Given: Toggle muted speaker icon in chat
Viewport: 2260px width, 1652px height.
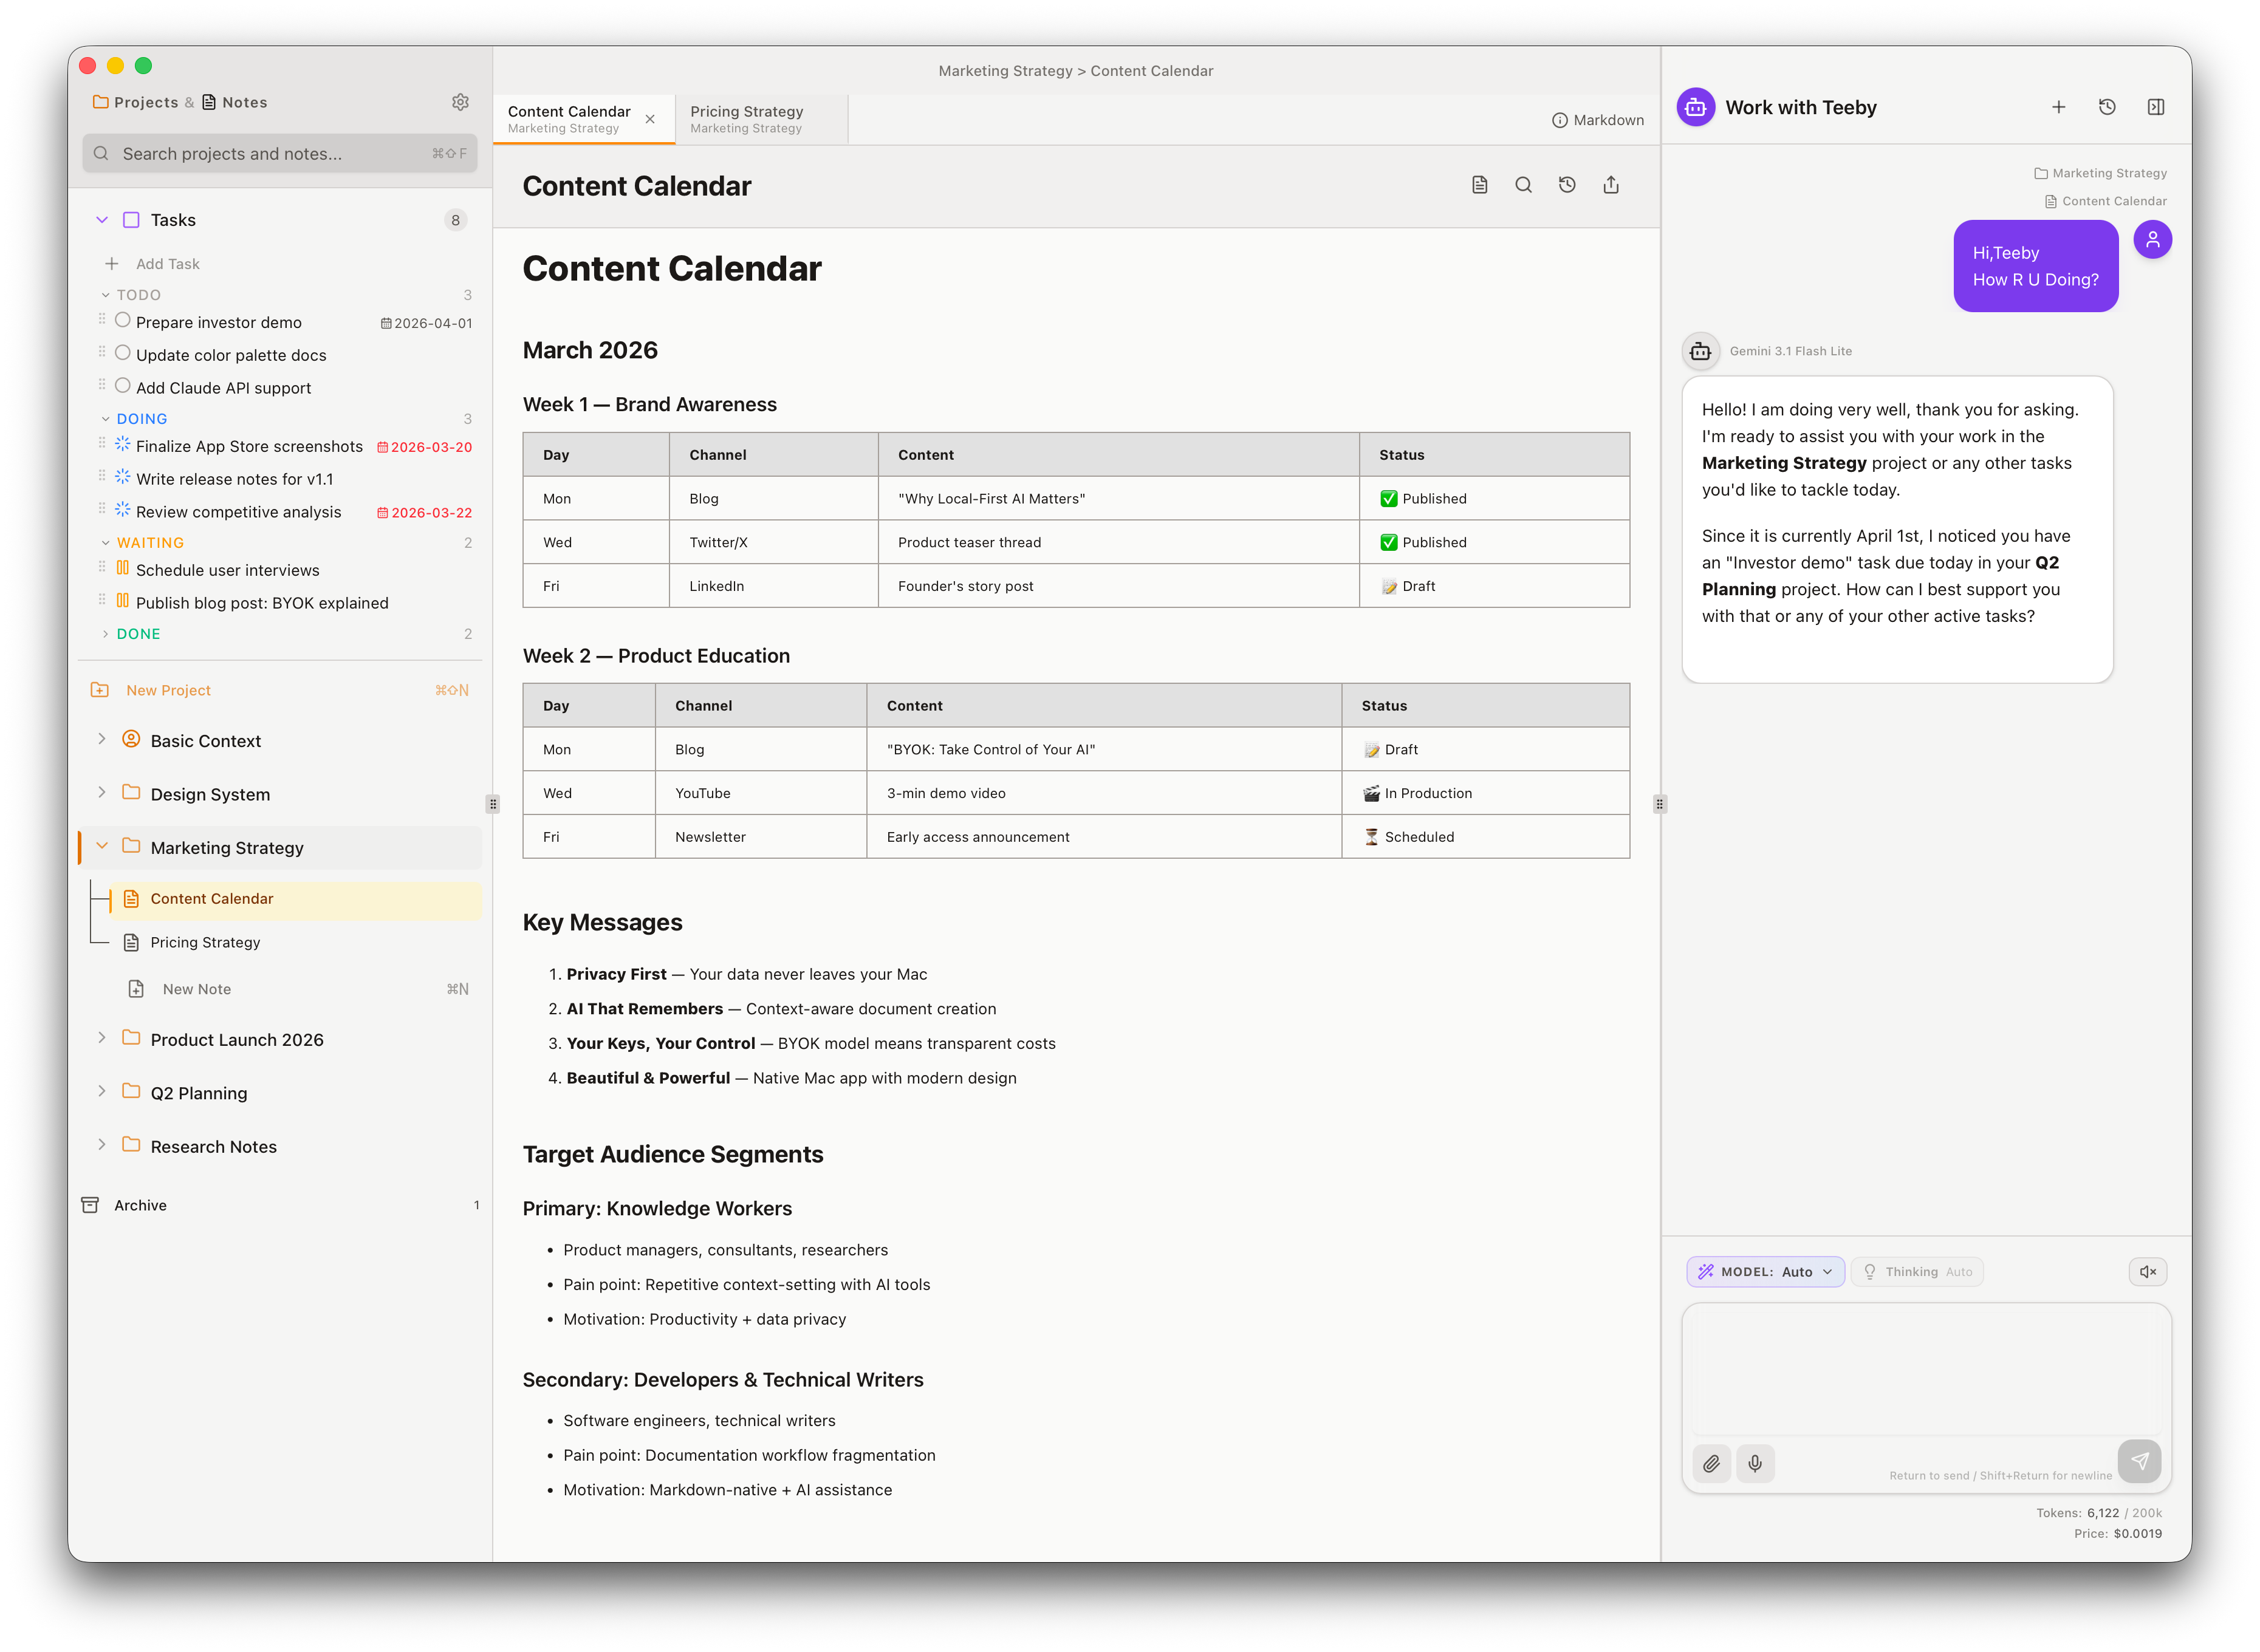Looking at the screenshot, I should [x=2148, y=1272].
